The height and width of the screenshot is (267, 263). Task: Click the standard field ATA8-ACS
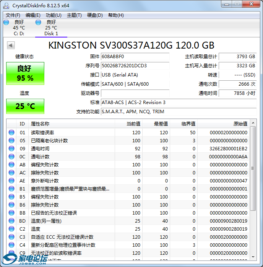click(x=179, y=103)
